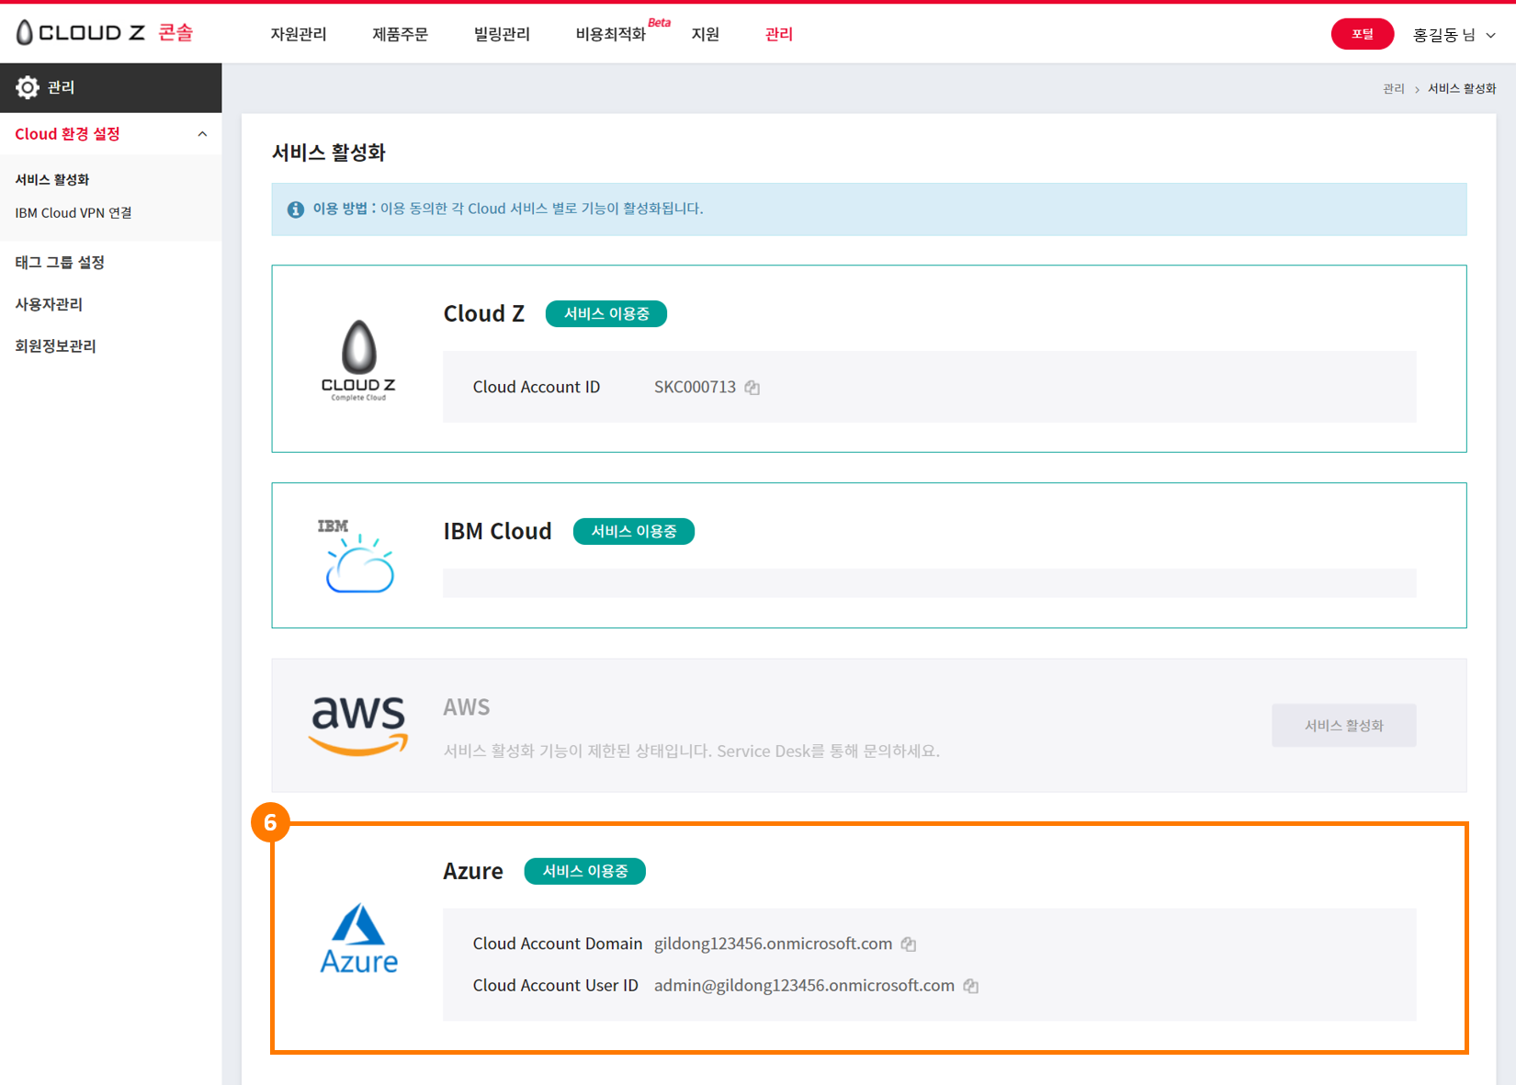Open the 빌링관리 menu

pyautogui.click(x=502, y=34)
